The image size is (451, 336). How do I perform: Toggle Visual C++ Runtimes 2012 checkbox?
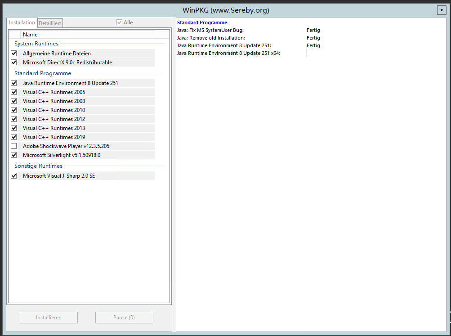(14, 119)
